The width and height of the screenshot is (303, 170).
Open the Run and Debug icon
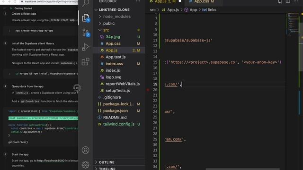coord(85,47)
